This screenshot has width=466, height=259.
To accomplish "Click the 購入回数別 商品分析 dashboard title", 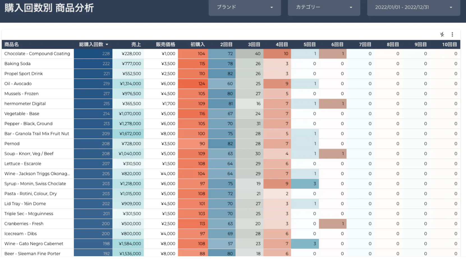I will [x=49, y=8].
